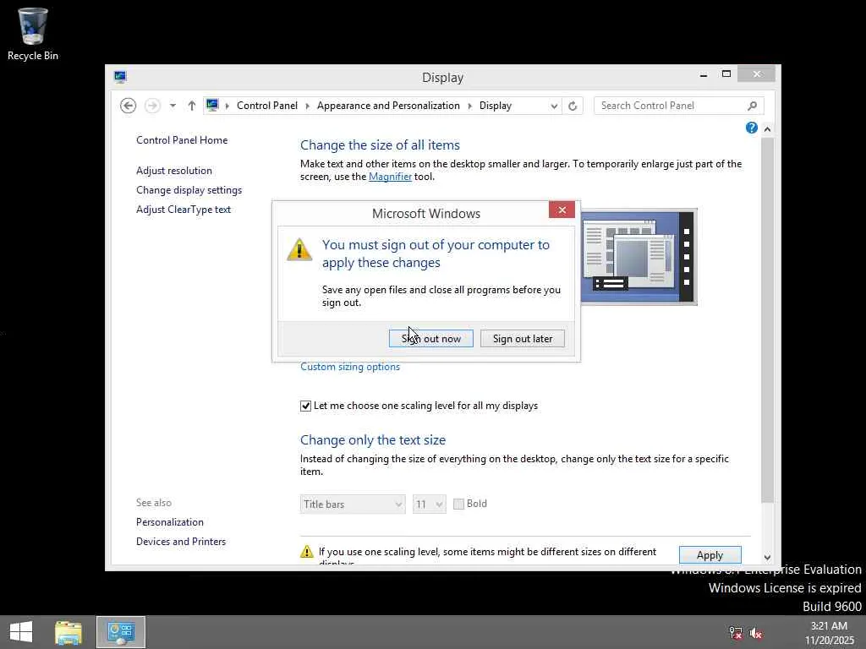The width and height of the screenshot is (866, 649).
Task: Open the Magnifier tool link
Action: pos(390,177)
